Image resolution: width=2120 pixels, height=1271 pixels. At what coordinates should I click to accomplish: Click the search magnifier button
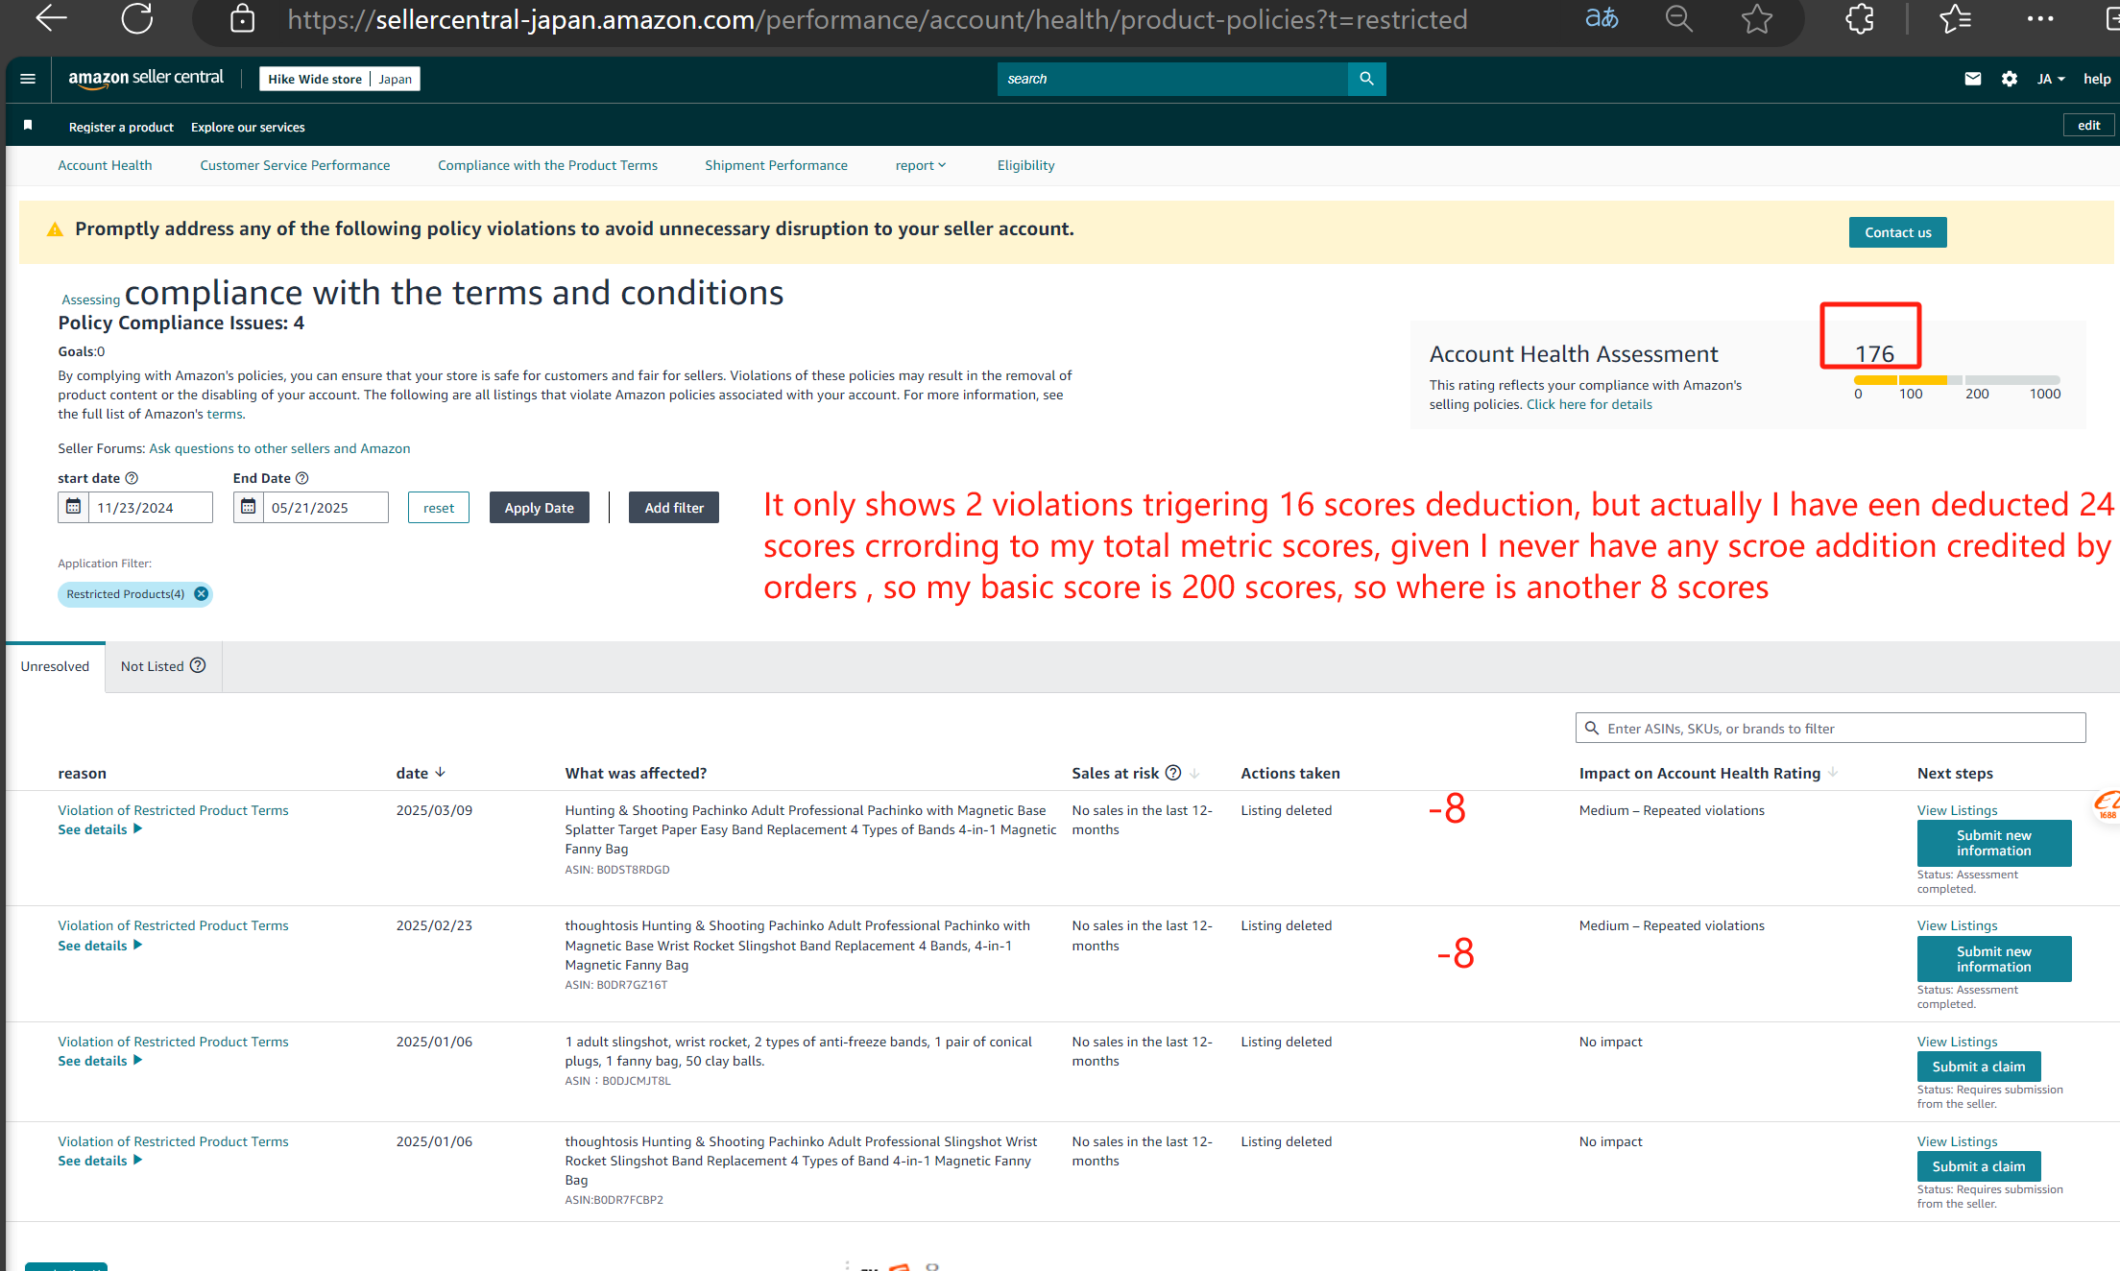coord(1366,79)
